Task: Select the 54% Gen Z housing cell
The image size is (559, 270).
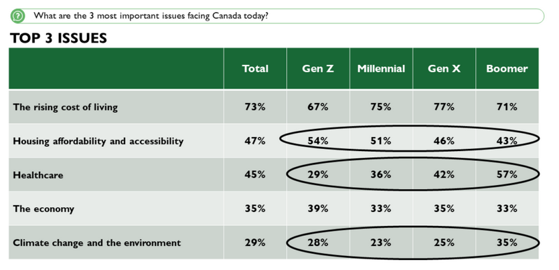Action: 318,141
